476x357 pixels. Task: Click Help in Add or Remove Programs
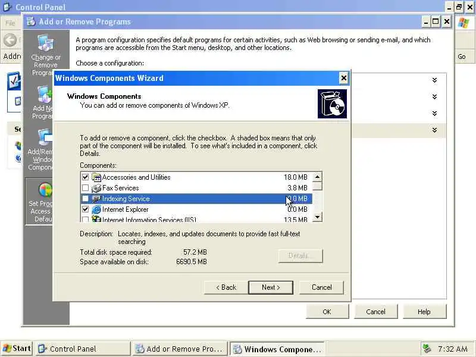click(424, 311)
